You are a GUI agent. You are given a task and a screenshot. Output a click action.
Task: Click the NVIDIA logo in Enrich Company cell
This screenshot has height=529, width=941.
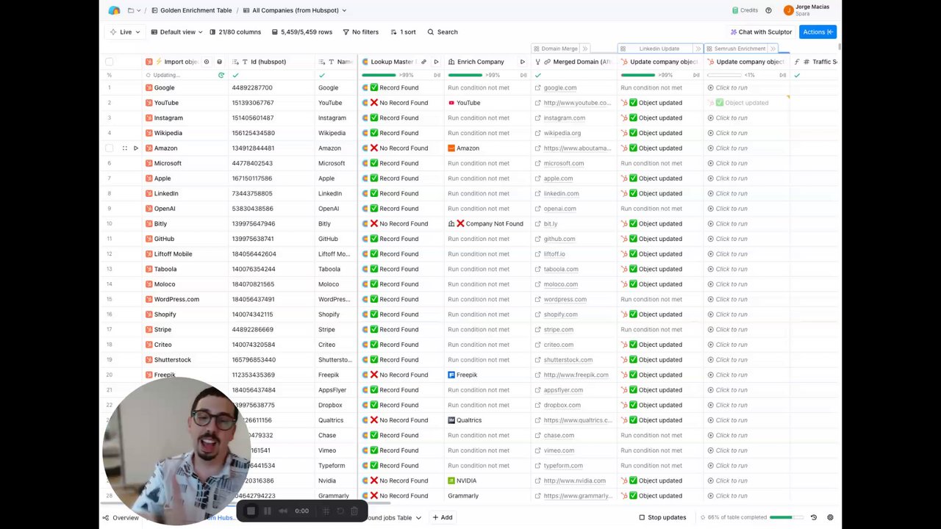(451, 481)
